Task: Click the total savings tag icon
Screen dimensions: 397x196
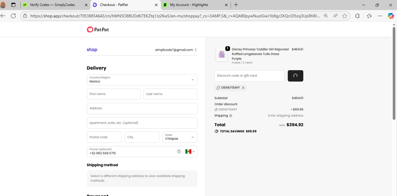Action: pyautogui.click(x=216, y=131)
